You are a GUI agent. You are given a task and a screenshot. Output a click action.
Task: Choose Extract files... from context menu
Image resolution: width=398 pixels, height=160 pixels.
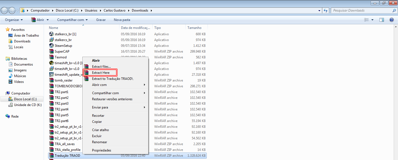point(101,67)
